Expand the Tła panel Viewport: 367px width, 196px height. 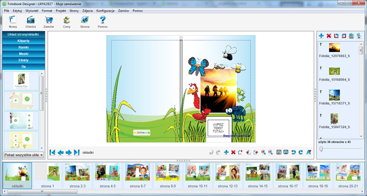point(24,67)
